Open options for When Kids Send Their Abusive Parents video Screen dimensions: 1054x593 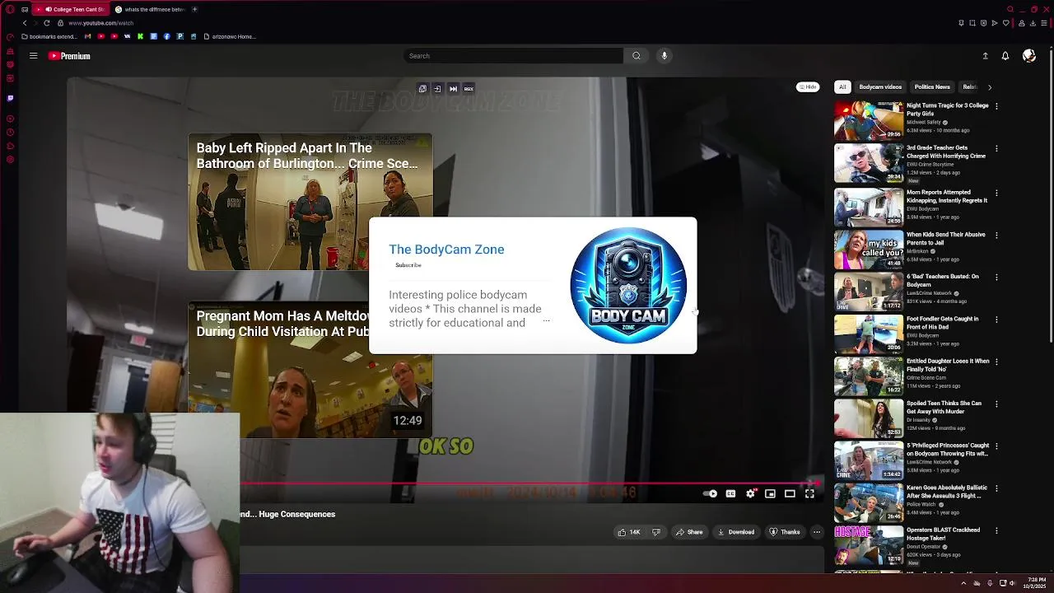996,235
